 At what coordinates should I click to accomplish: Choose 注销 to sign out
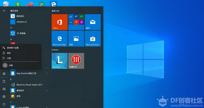coord(21,58)
